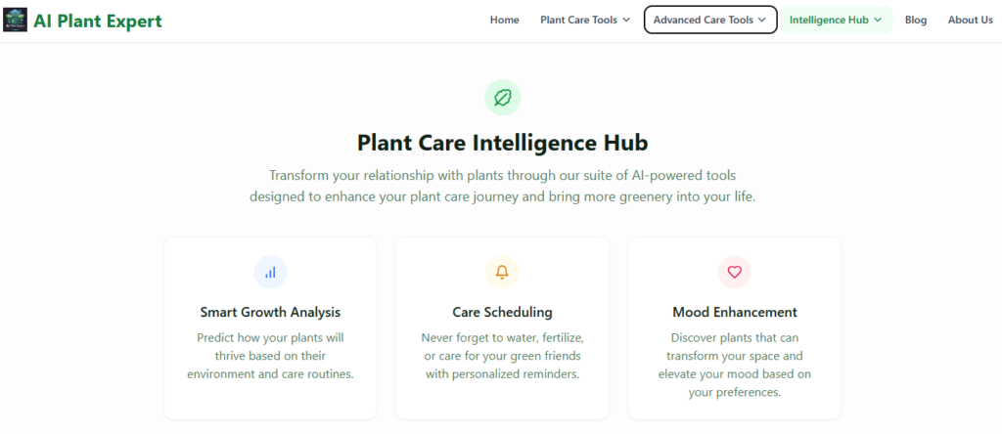This screenshot has height=434, width=1002.
Task: Choose the Mood Enhancement card title
Action: click(735, 313)
